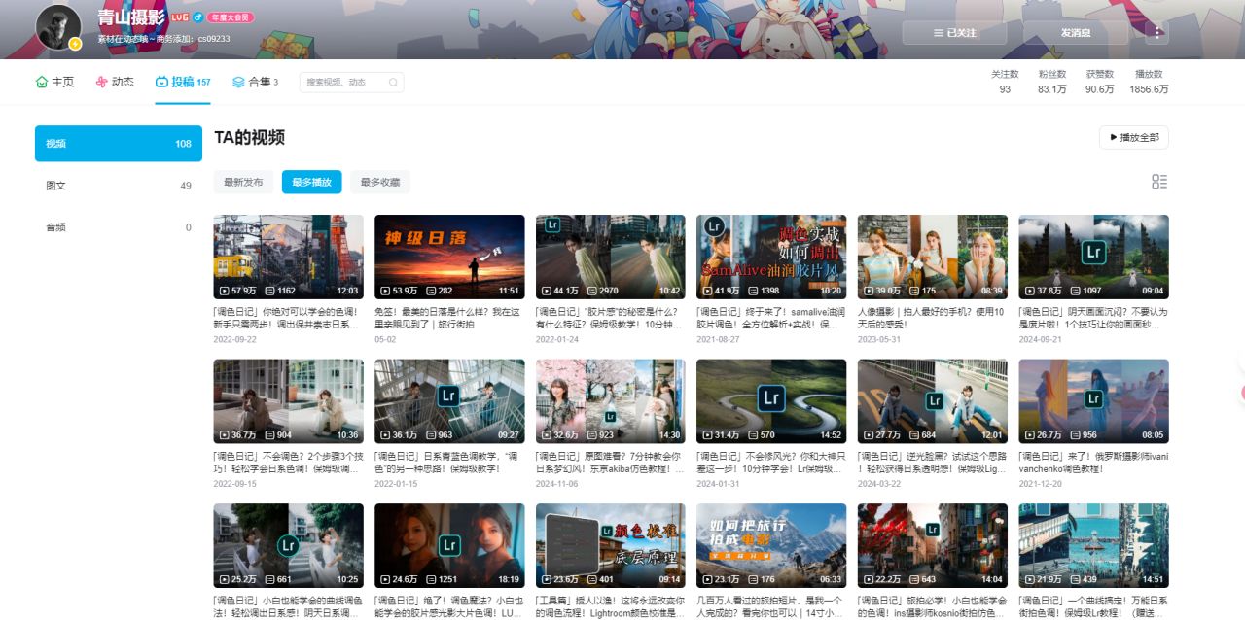Open the 颜色校准 底层原理 video thumbnail
Screen dimensions: 1245x620
611,545
